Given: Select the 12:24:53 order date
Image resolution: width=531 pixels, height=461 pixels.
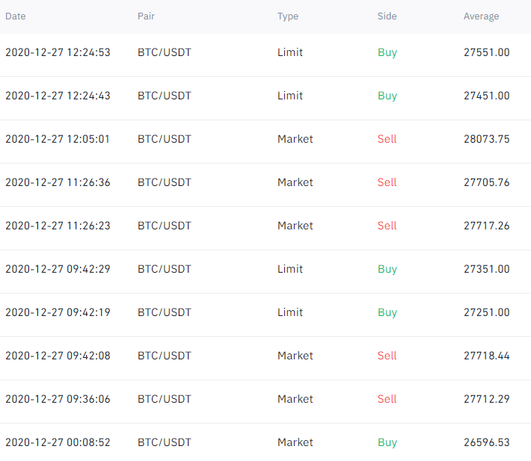Looking at the screenshot, I should pyautogui.click(x=58, y=52).
